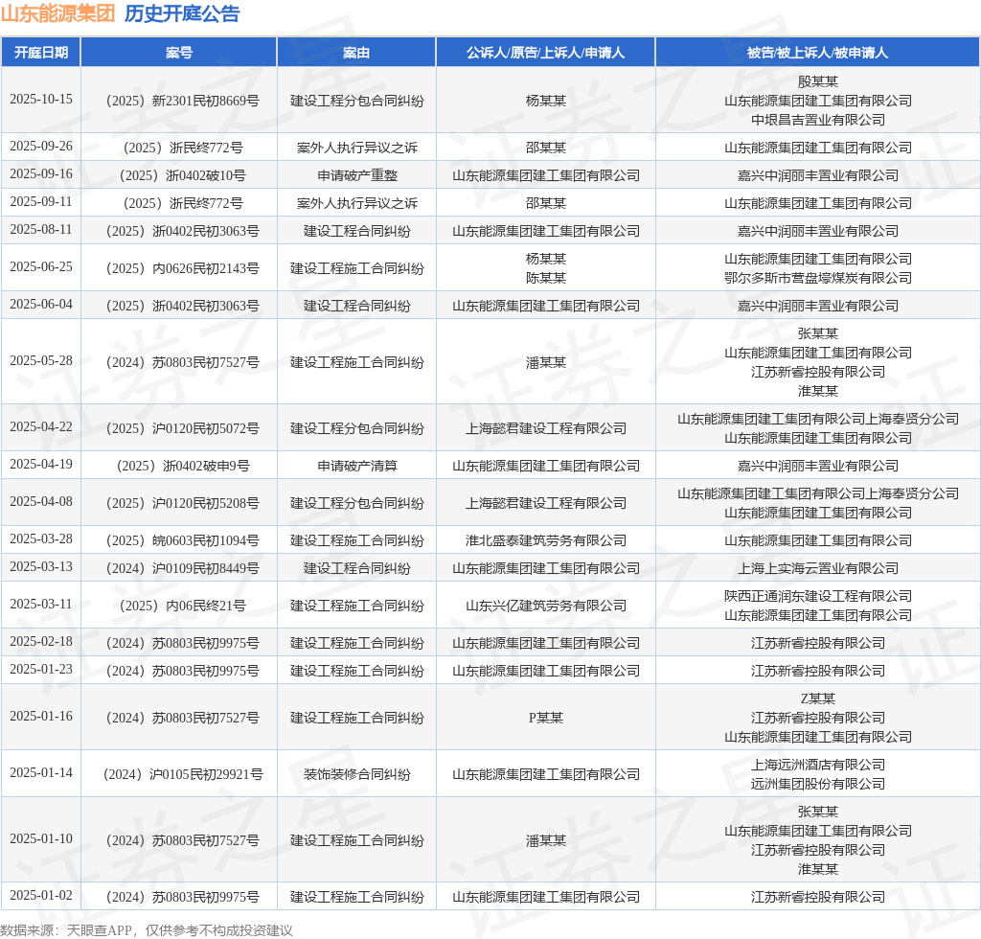Click the 开庭日期 column header
981x939 pixels.
coord(41,53)
